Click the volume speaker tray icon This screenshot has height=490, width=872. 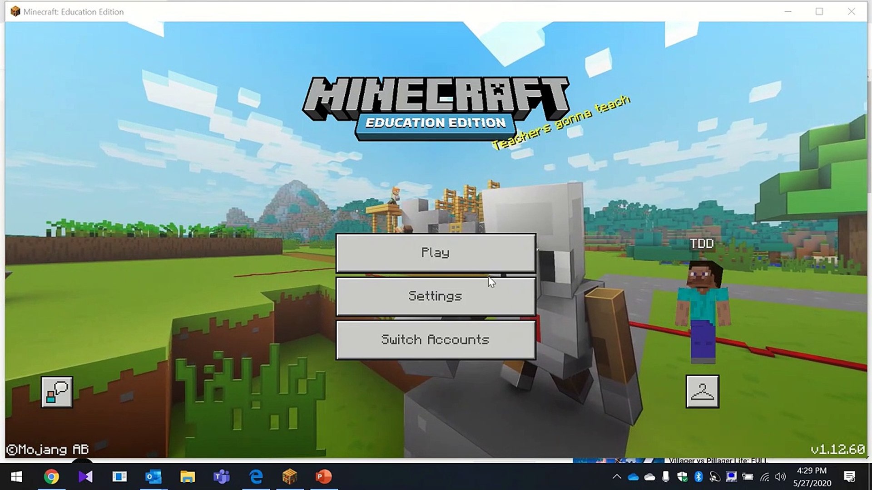click(x=780, y=477)
